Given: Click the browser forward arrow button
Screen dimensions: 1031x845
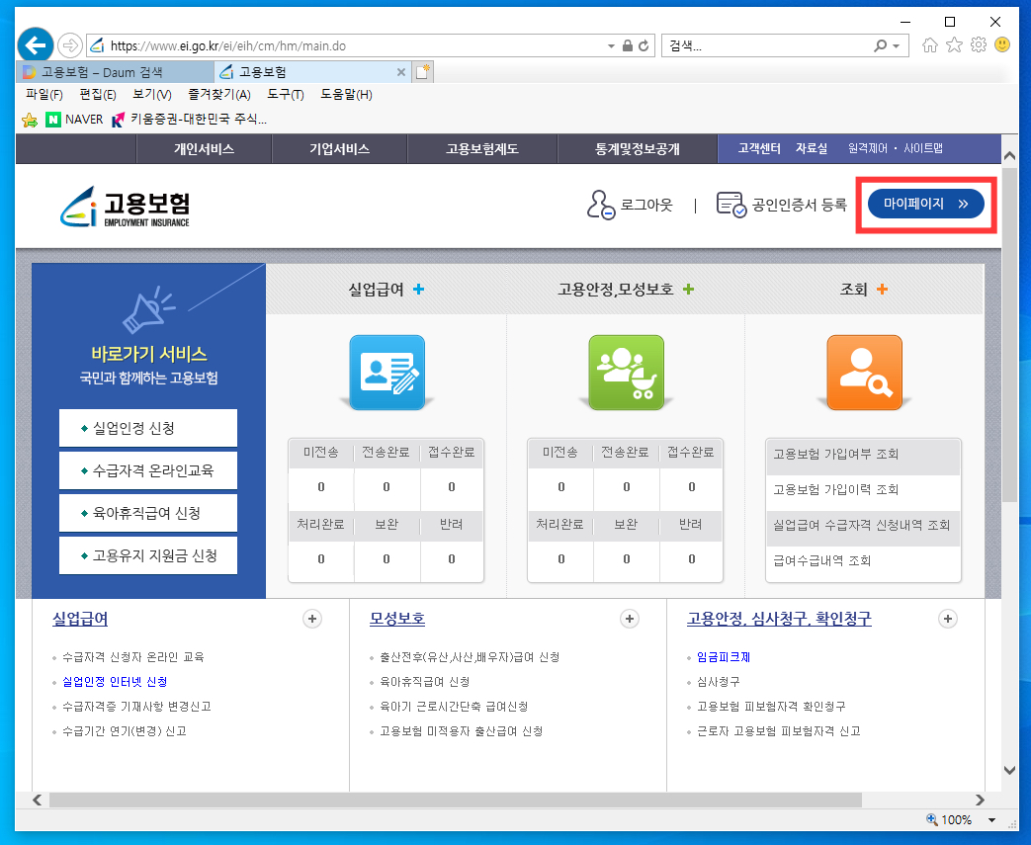Looking at the screenshot, I should tap(69, 45).
